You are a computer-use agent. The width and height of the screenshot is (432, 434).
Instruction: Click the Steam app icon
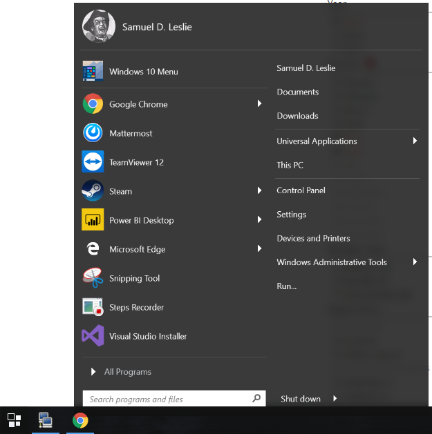pyautogui.click(x=93, y=191)
